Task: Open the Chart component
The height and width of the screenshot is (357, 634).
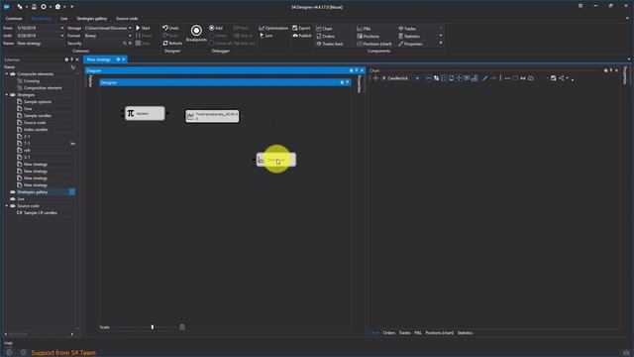Action: coord(324,29)
